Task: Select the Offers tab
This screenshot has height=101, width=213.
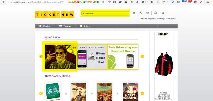Action: click(86, 26)
